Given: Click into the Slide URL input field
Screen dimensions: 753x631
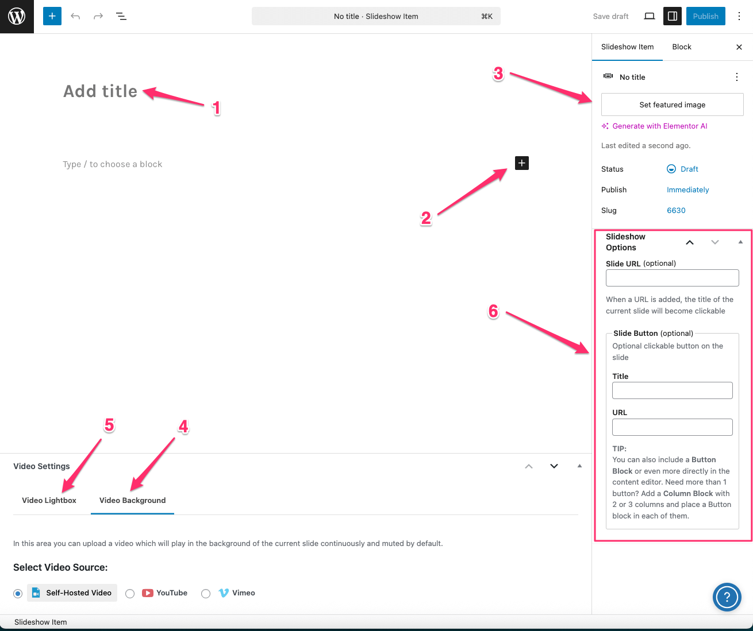Looking at the screenshot, I should pyautogui.click(x=672, y=278).
